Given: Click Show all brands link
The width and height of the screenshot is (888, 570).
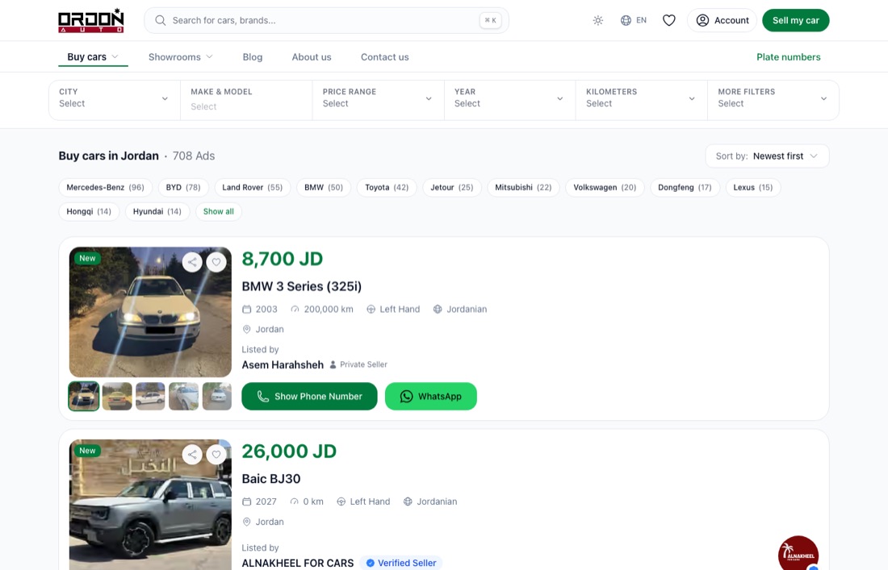Looking at the screenshot, I should (219, 211).
